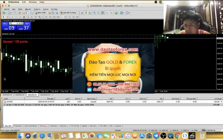223x140 pixels.
Task: Click the New Order toolbar button
Action: tap(40, 13)
